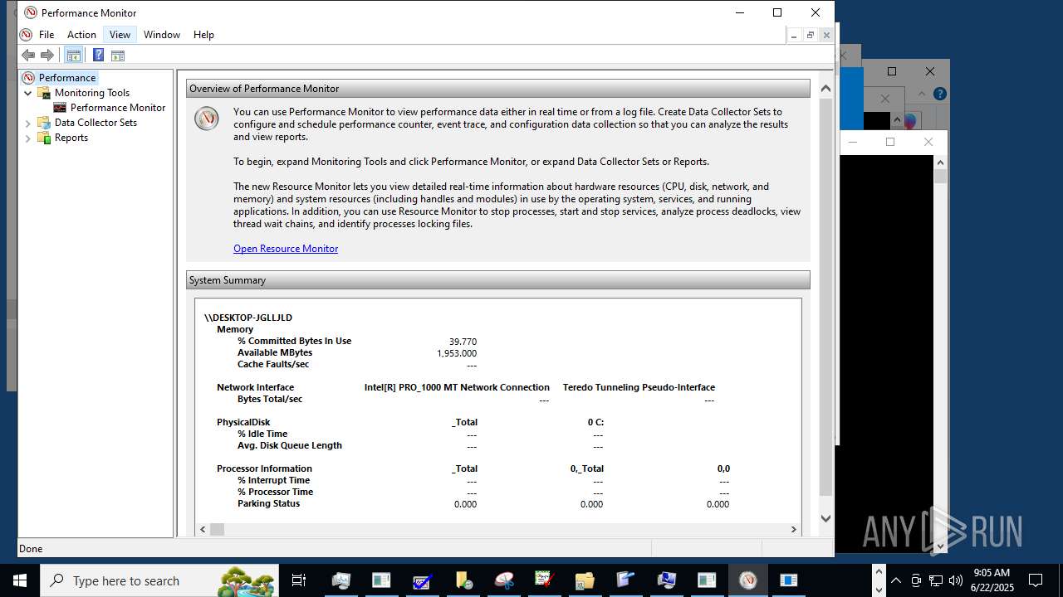Expand the Reports tree node

(28, 138)
